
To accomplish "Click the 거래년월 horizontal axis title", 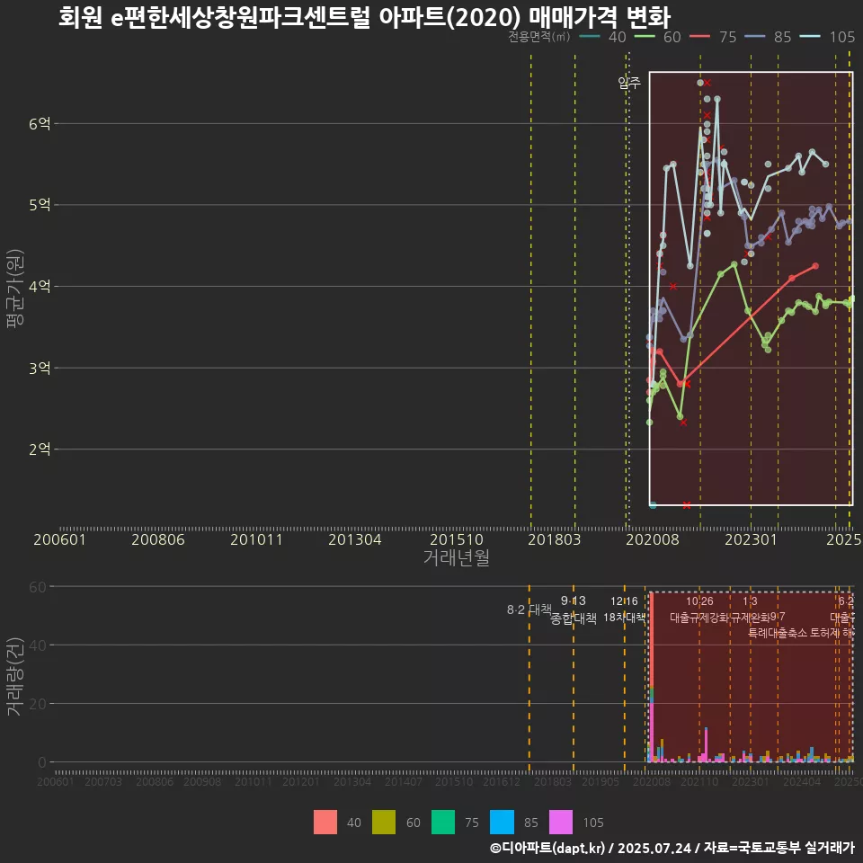I will 457,557.
